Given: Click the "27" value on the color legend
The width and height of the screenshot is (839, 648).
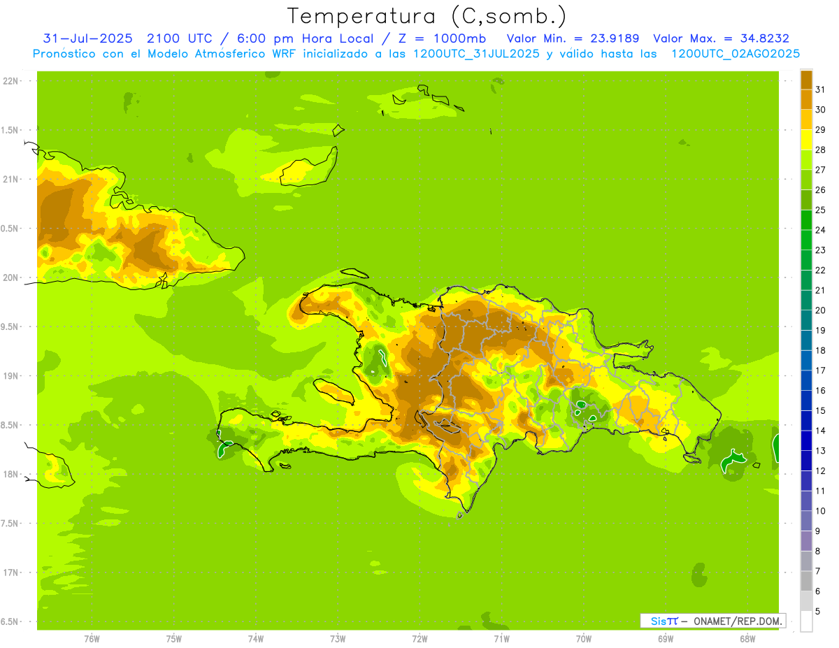Looking at the screenshot, I should (x=821, y=170).
